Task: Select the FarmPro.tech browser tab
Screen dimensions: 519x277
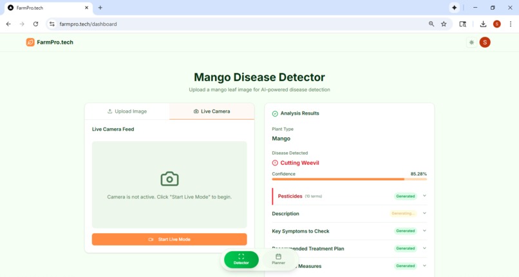Action: pos(48,8)
